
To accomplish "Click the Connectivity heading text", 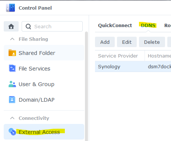I will click(34, 118).
